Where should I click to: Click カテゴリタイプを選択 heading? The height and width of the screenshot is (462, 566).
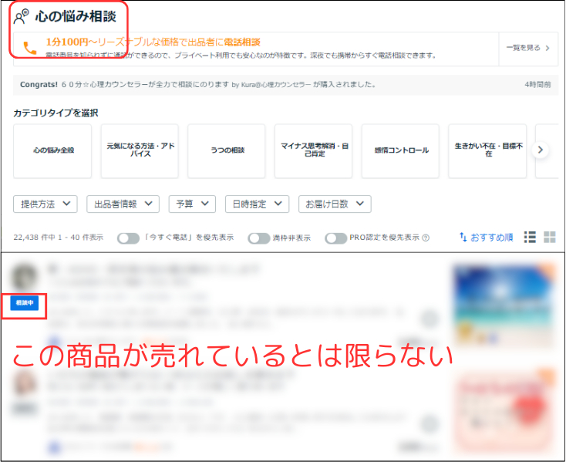pos(56,113)
